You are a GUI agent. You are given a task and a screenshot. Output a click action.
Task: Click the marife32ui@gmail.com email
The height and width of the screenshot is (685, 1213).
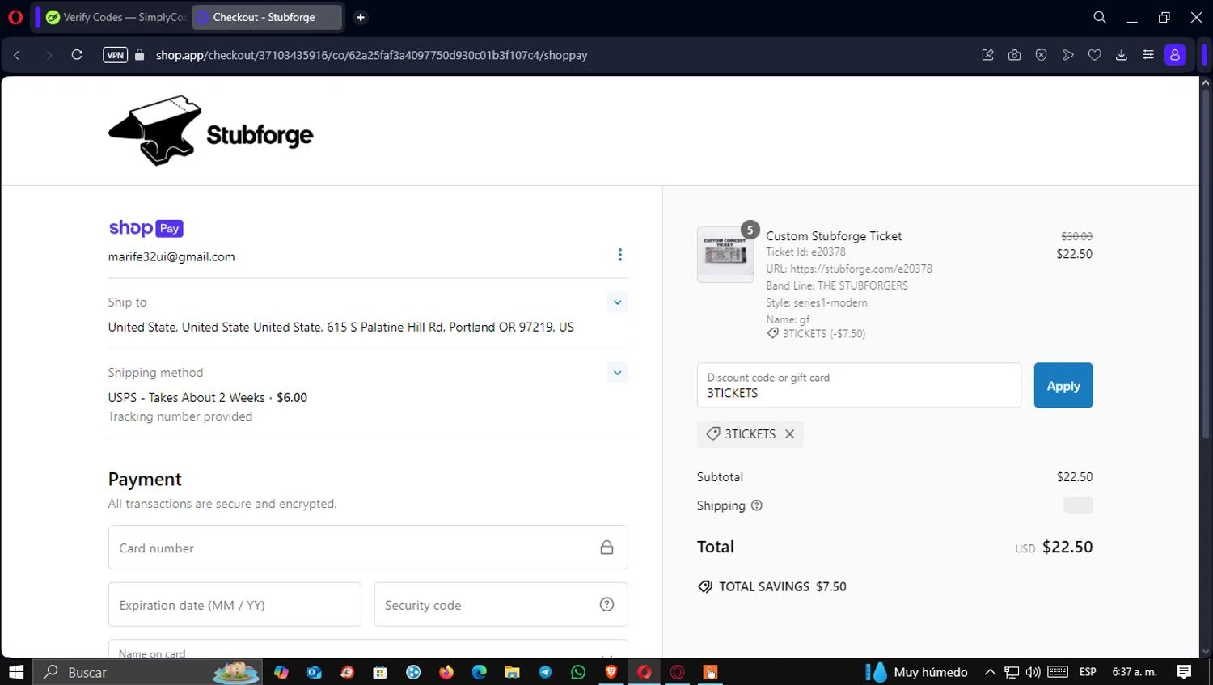(x=171, y=256)
